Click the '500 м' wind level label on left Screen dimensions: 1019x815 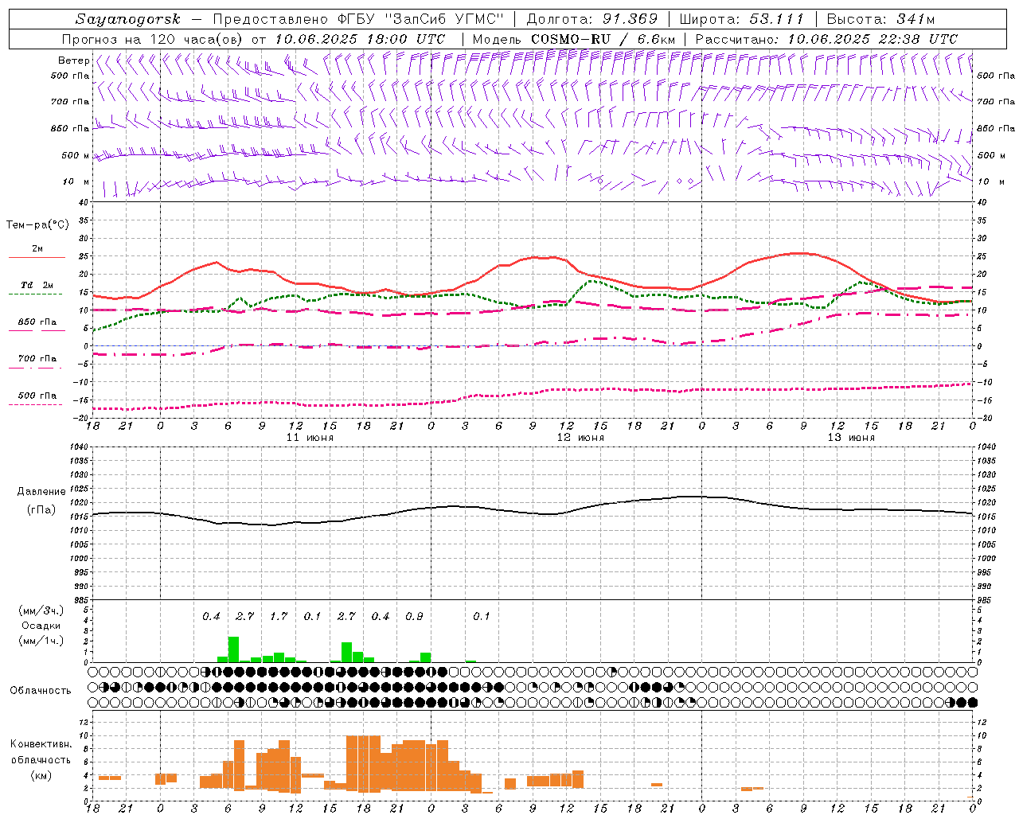click(x=75, y=156)
